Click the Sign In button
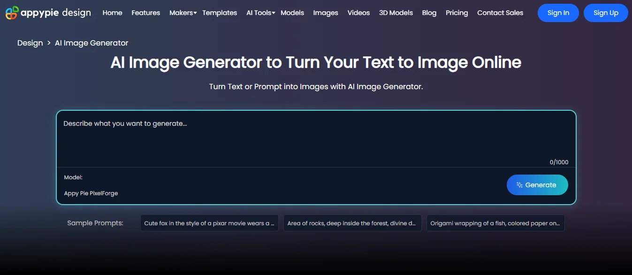This screenshot has width=632, height=275. (x=558, y=13)
